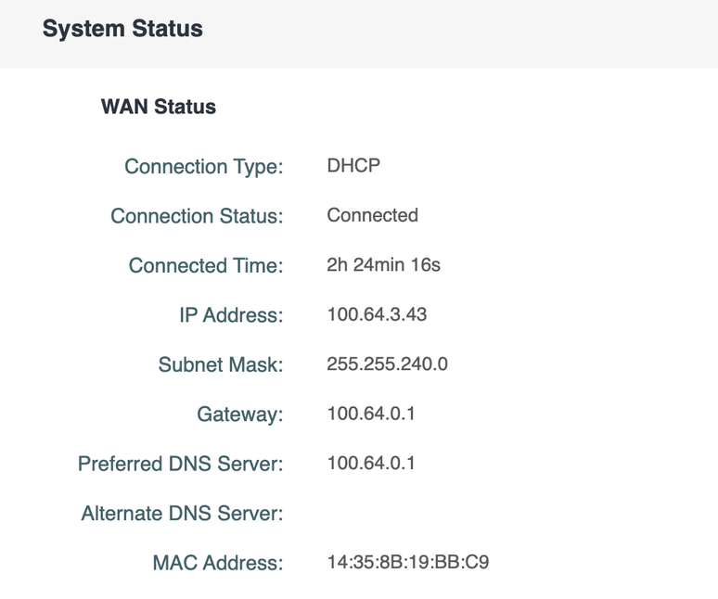
Task: Click the gray System Status header bar
Action: 464,32
